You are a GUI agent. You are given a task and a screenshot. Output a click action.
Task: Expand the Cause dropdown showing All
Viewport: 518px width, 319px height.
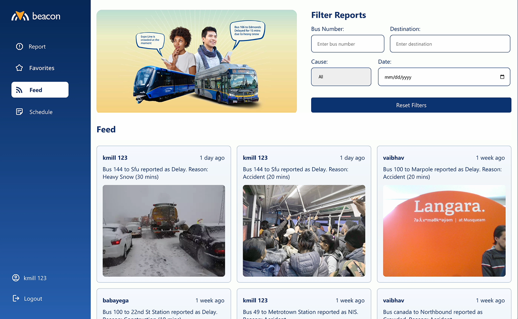tap(341, 77)
